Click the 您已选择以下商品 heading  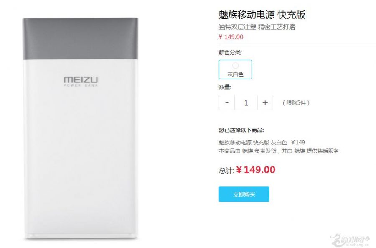point(241,130)
